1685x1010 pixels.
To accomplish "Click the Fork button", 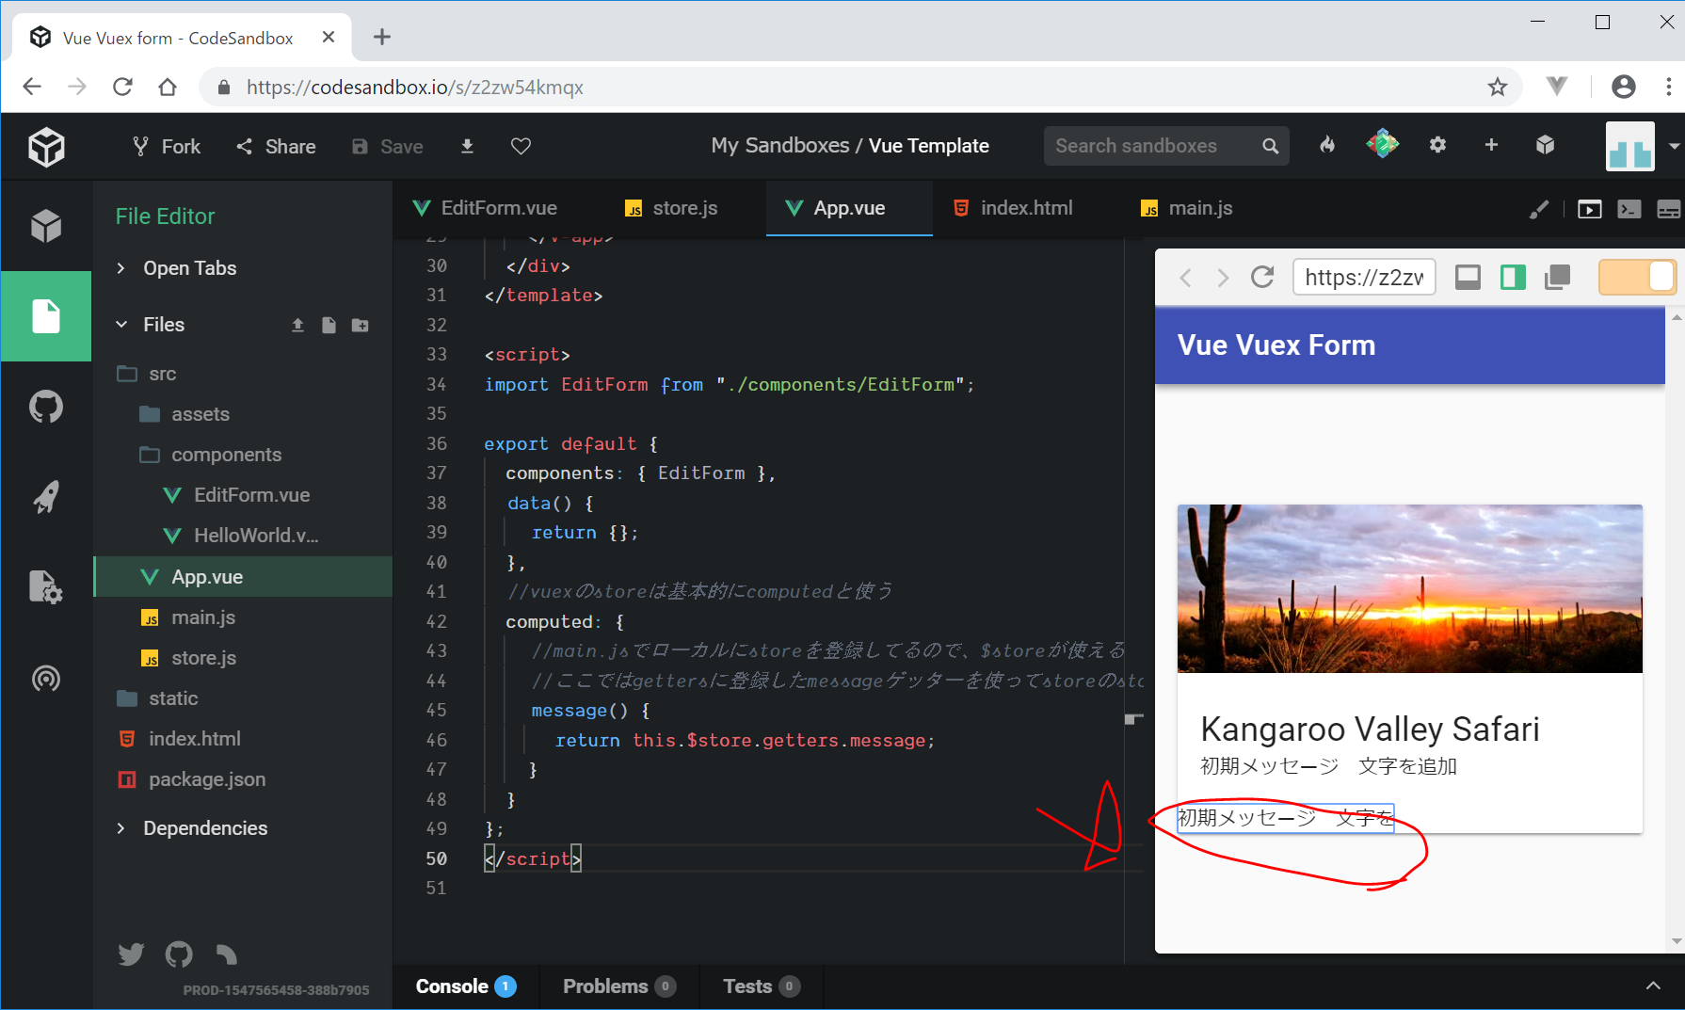I will pyautogui.click(x=167, y=146).
